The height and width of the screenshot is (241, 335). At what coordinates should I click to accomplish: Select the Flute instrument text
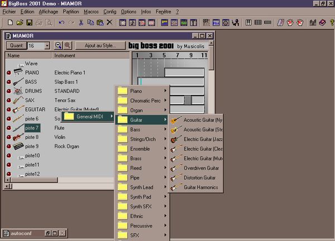(x=59, y=128)
